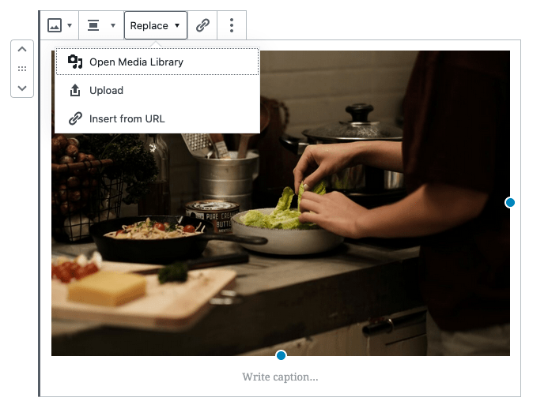Click the image block type icon
Viewport: 548px width, 420px height.
(x=55, y=25)
